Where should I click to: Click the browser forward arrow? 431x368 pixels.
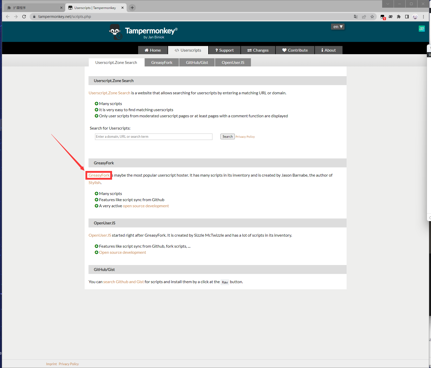[16, 17]
